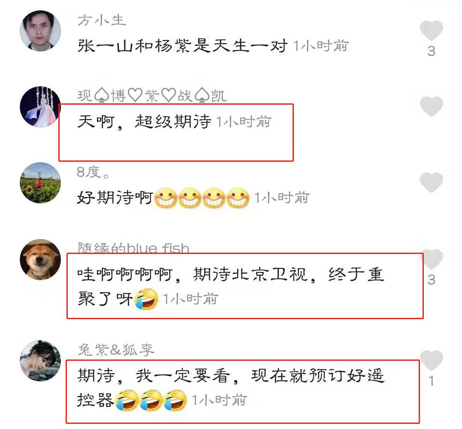Visit the username 随缘的blue fish
The width and height of the screenshot is (462, 429).
133,248
